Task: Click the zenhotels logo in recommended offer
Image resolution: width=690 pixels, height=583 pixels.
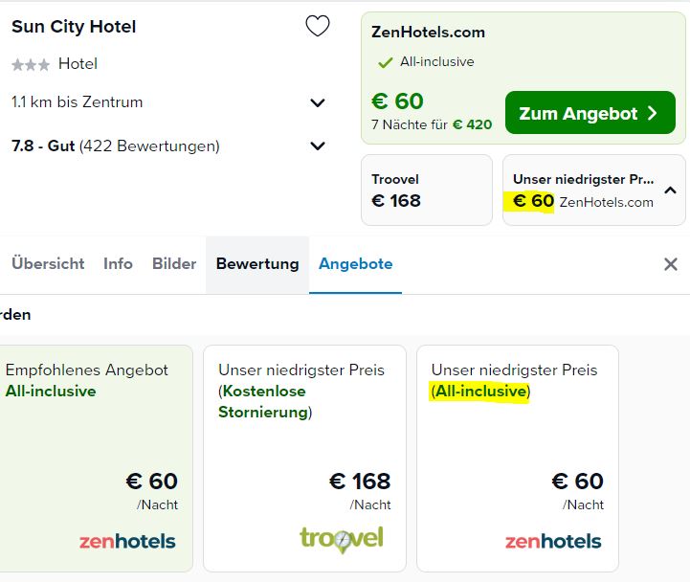Action: tap(127, 541)
